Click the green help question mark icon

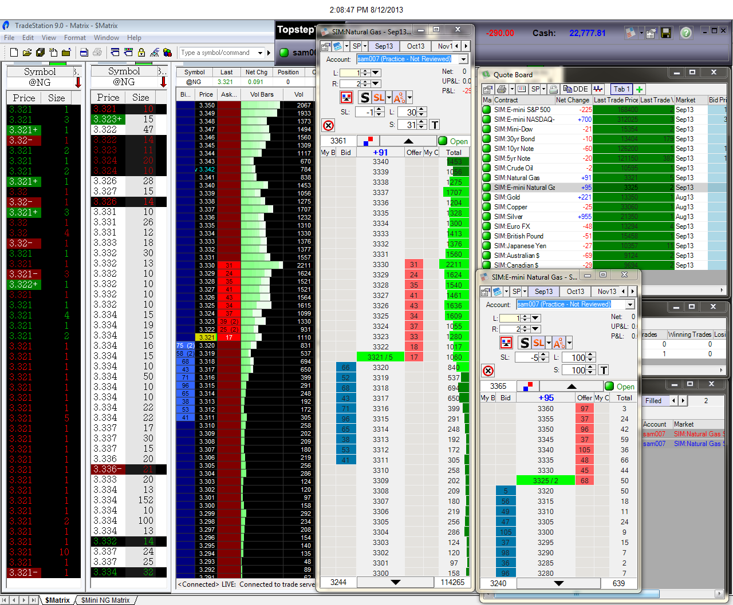pyautogui.click(x=686, y=33)
